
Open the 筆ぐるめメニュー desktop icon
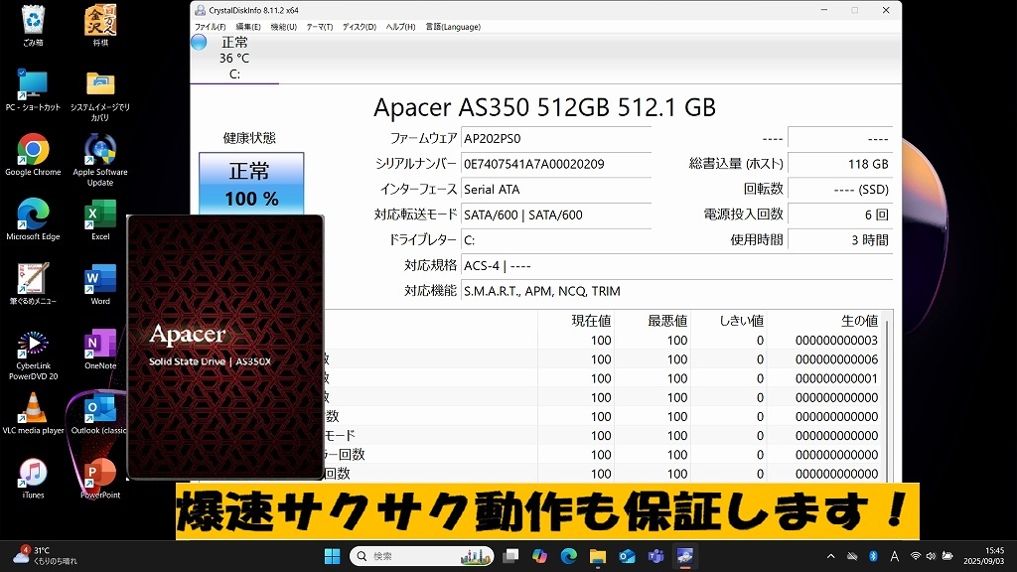pos(33,284)
